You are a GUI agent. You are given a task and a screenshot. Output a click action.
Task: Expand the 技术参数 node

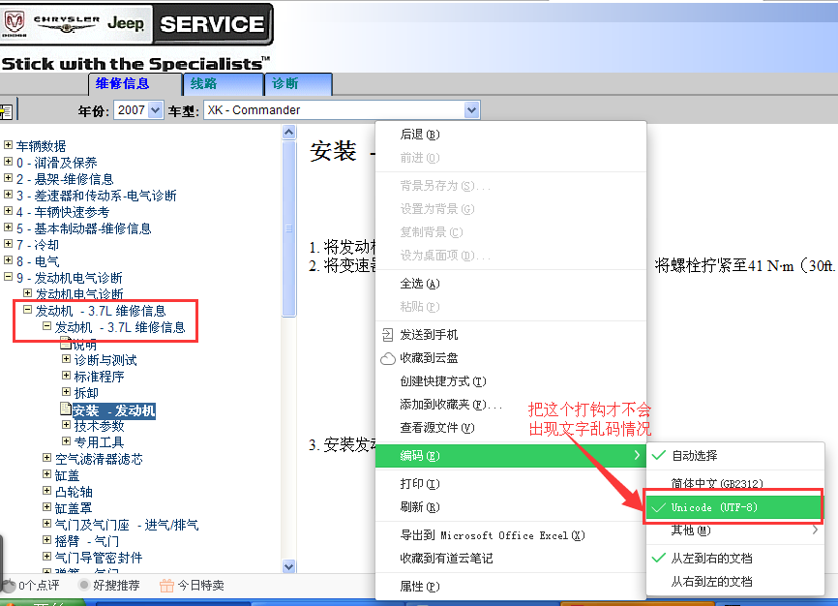pyautogui.click(x=66, y=425)
